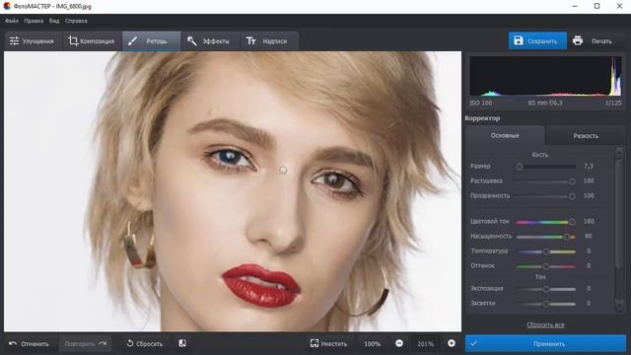Adjust the Температура slider
The image size is (631, 355).
pos(545,251)
